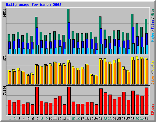
Task: Click day label 6
Action: 33,119
